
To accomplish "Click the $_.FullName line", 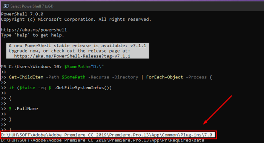I will click(x=23, y=109).
